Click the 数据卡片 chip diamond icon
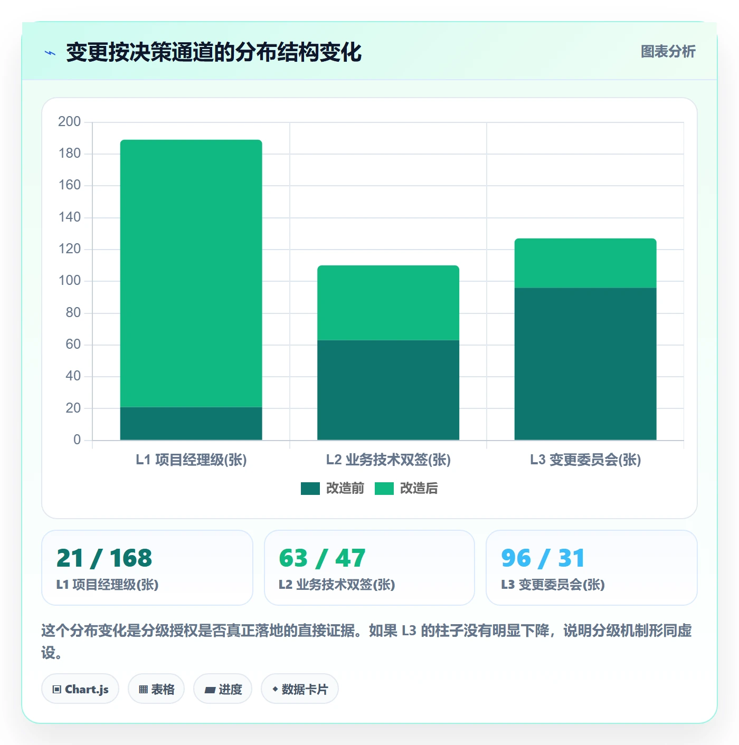739x745 pixels. point(275,689)
